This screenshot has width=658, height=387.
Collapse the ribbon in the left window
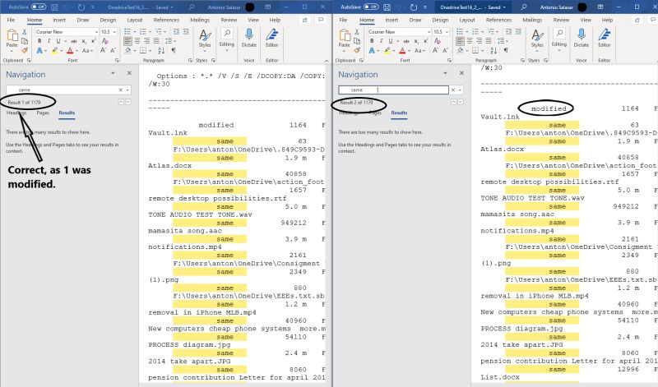327,61
